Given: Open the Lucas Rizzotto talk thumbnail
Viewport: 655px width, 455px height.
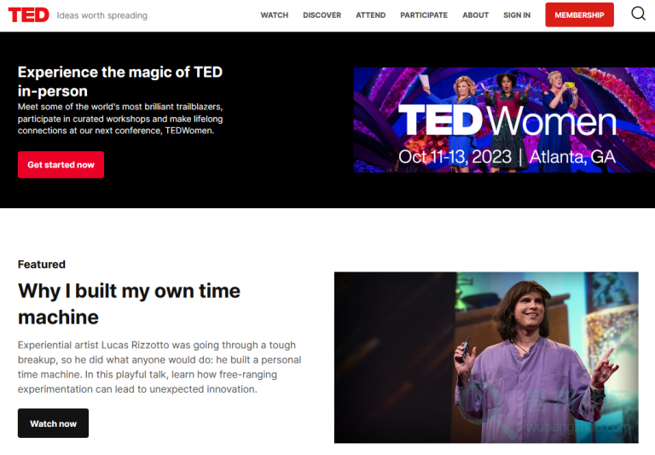Looking at the screenshot, I should pos(485,357).
